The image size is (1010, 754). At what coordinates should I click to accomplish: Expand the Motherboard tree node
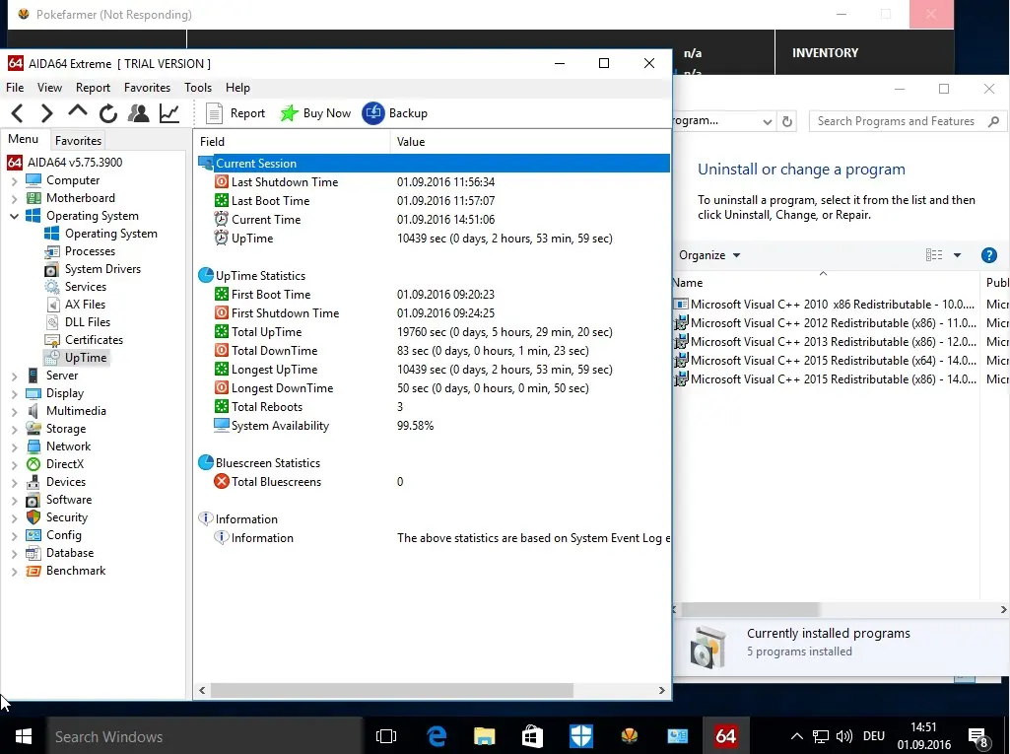[14, 199]
